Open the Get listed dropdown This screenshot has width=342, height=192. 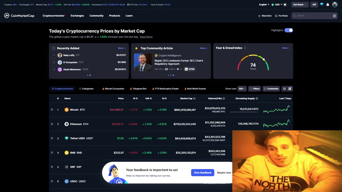(x=300, y=5)
